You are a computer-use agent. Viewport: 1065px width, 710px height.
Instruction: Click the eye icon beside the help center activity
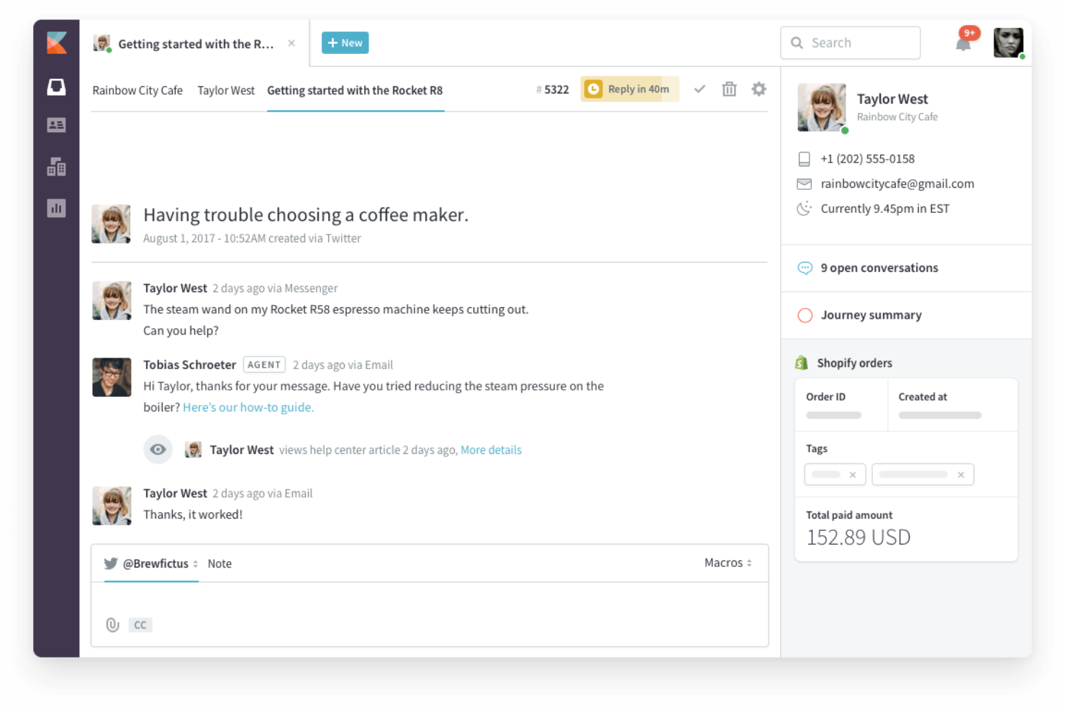coord(158,450)
